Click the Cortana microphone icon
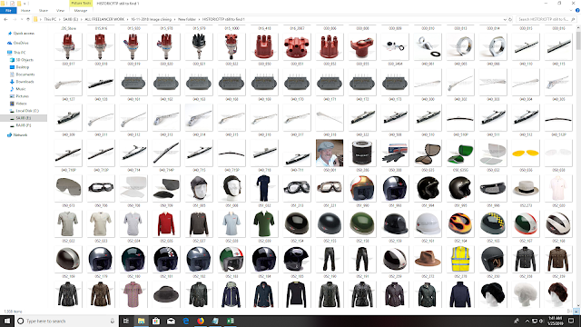The height and width of the screenshot is (327, 581). 113,321
